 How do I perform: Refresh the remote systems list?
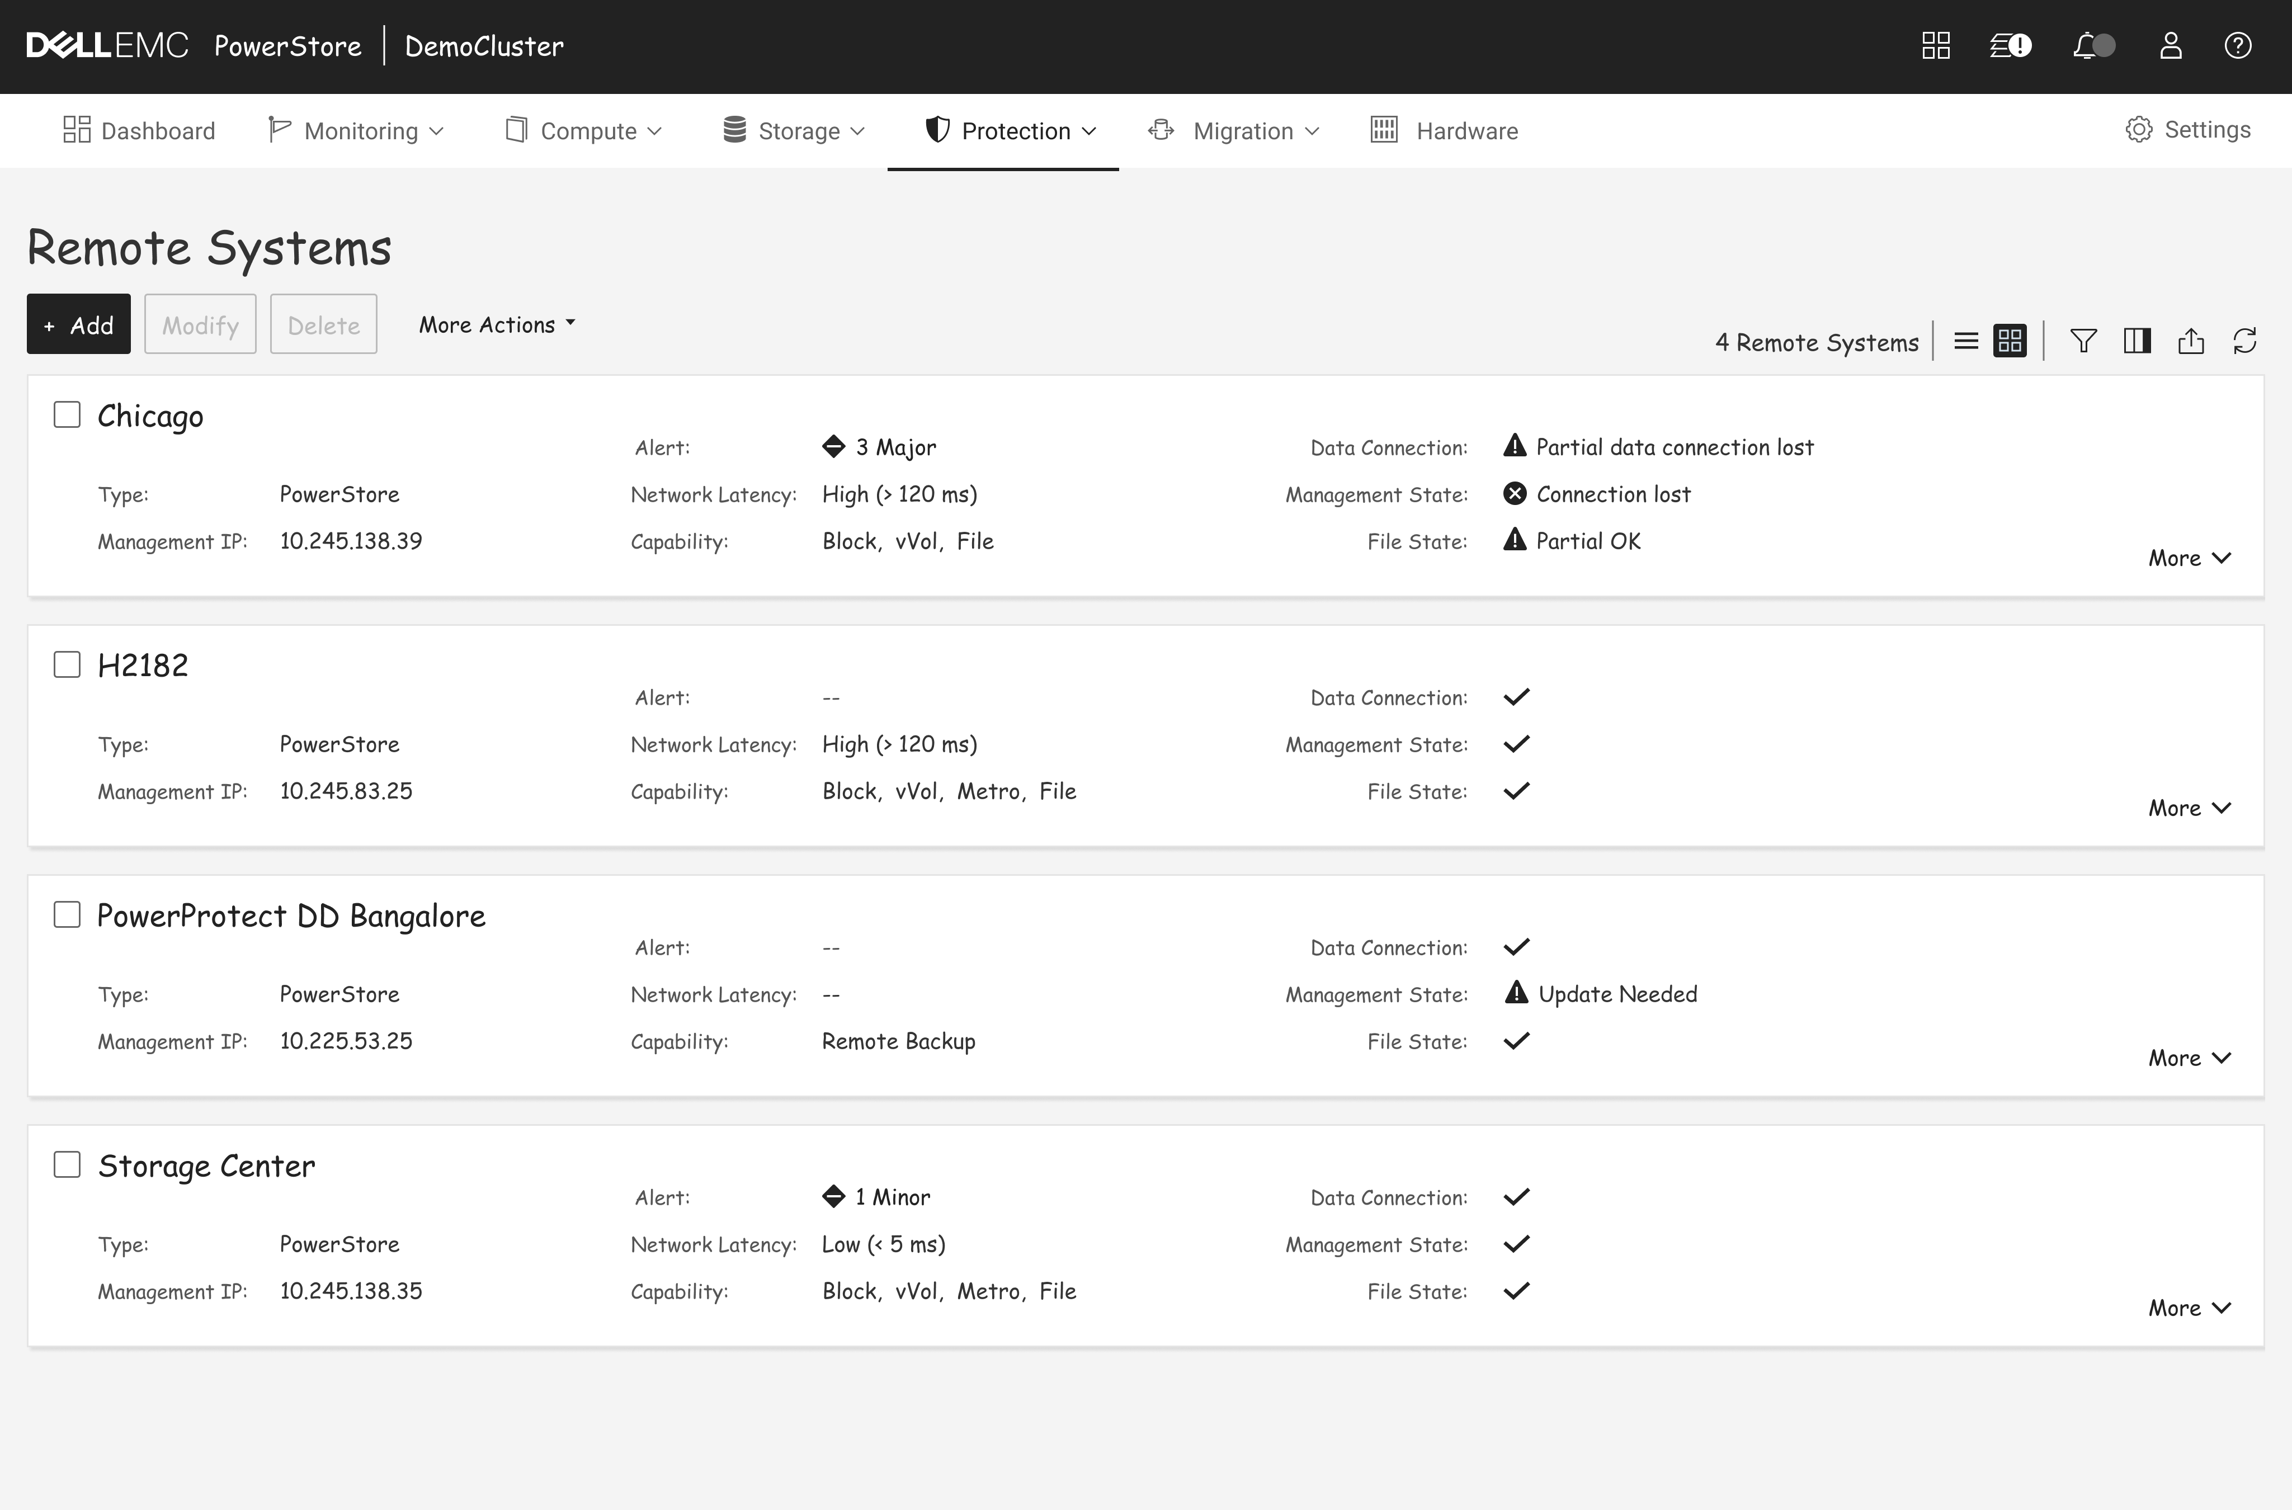pos(2245,341)
